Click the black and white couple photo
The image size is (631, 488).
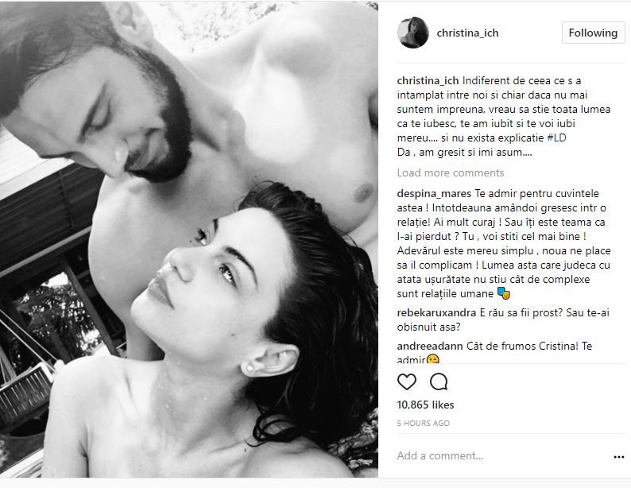[189, 239]
